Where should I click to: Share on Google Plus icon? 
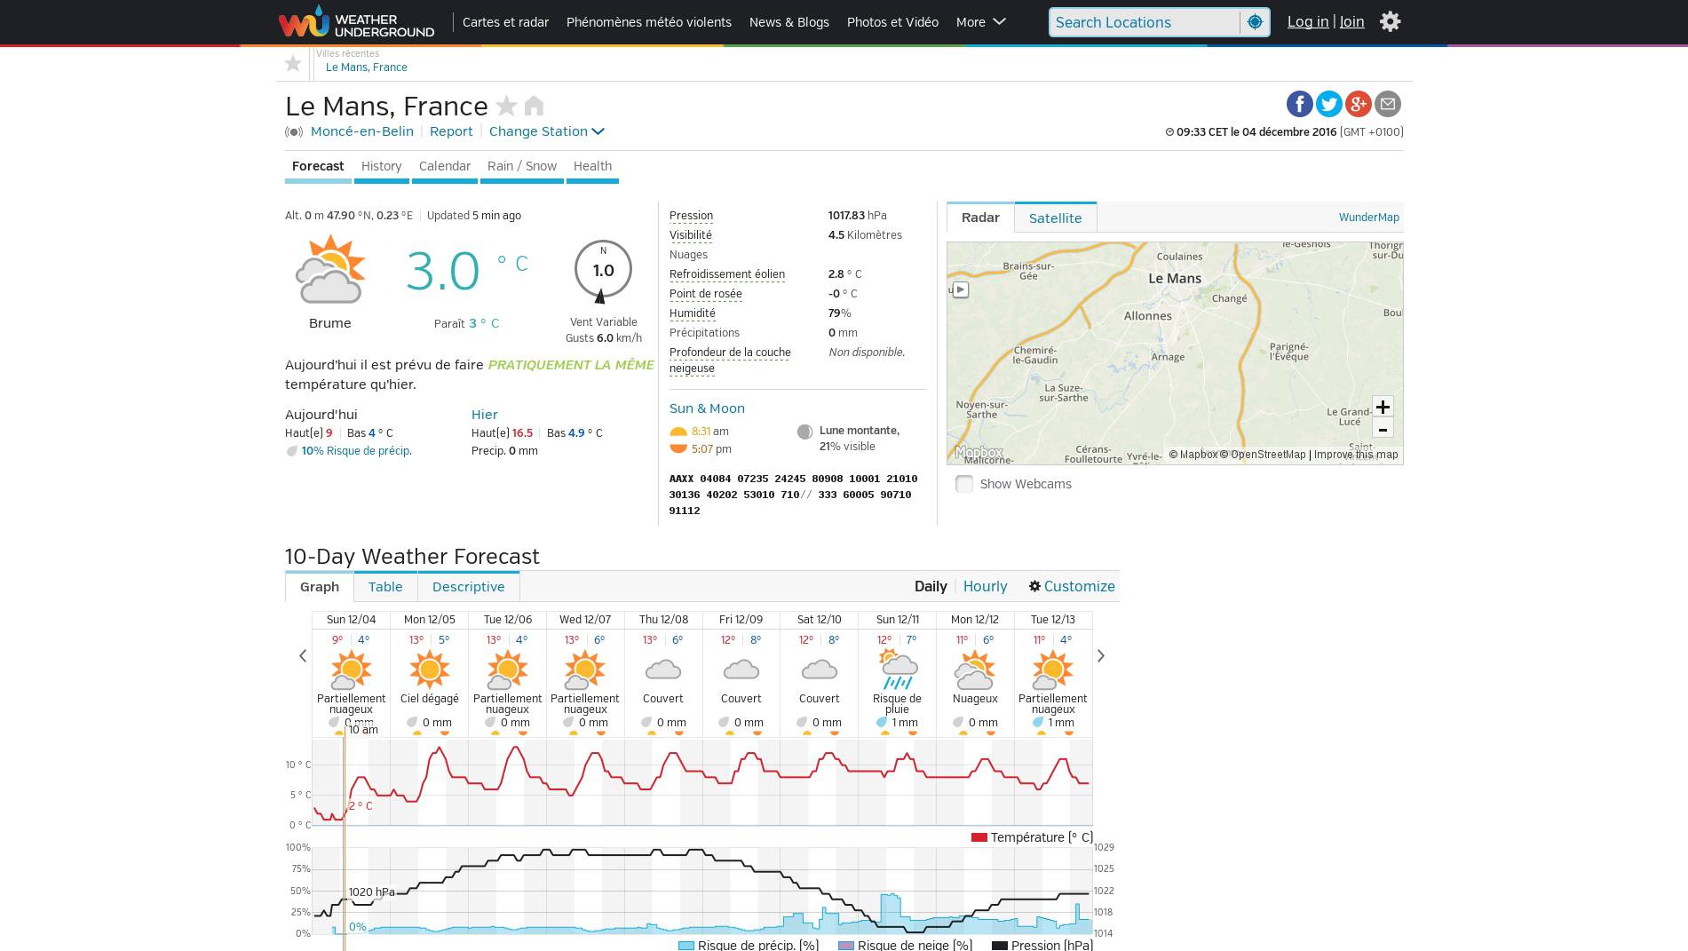[1358, 104]
